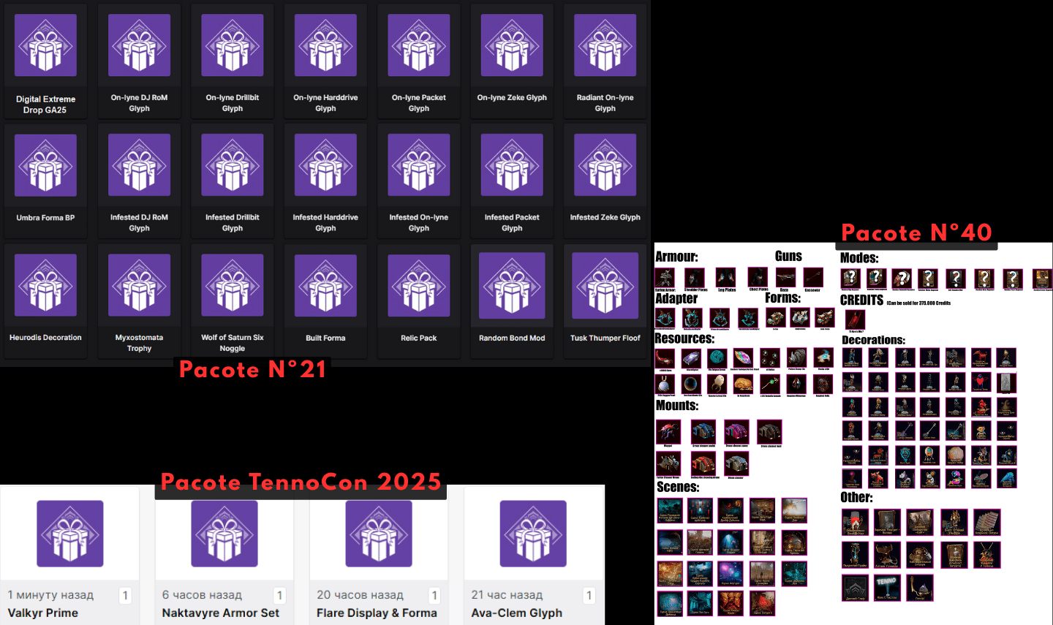Click the Digital Extreme Drop GA25 gift icon
This screenshot has height=625, width=1053.
pos(45,45)
